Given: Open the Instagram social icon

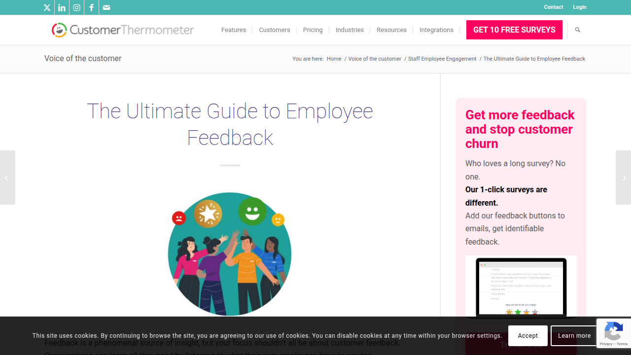Looking at the screenshot, I should tap(76, 7).
